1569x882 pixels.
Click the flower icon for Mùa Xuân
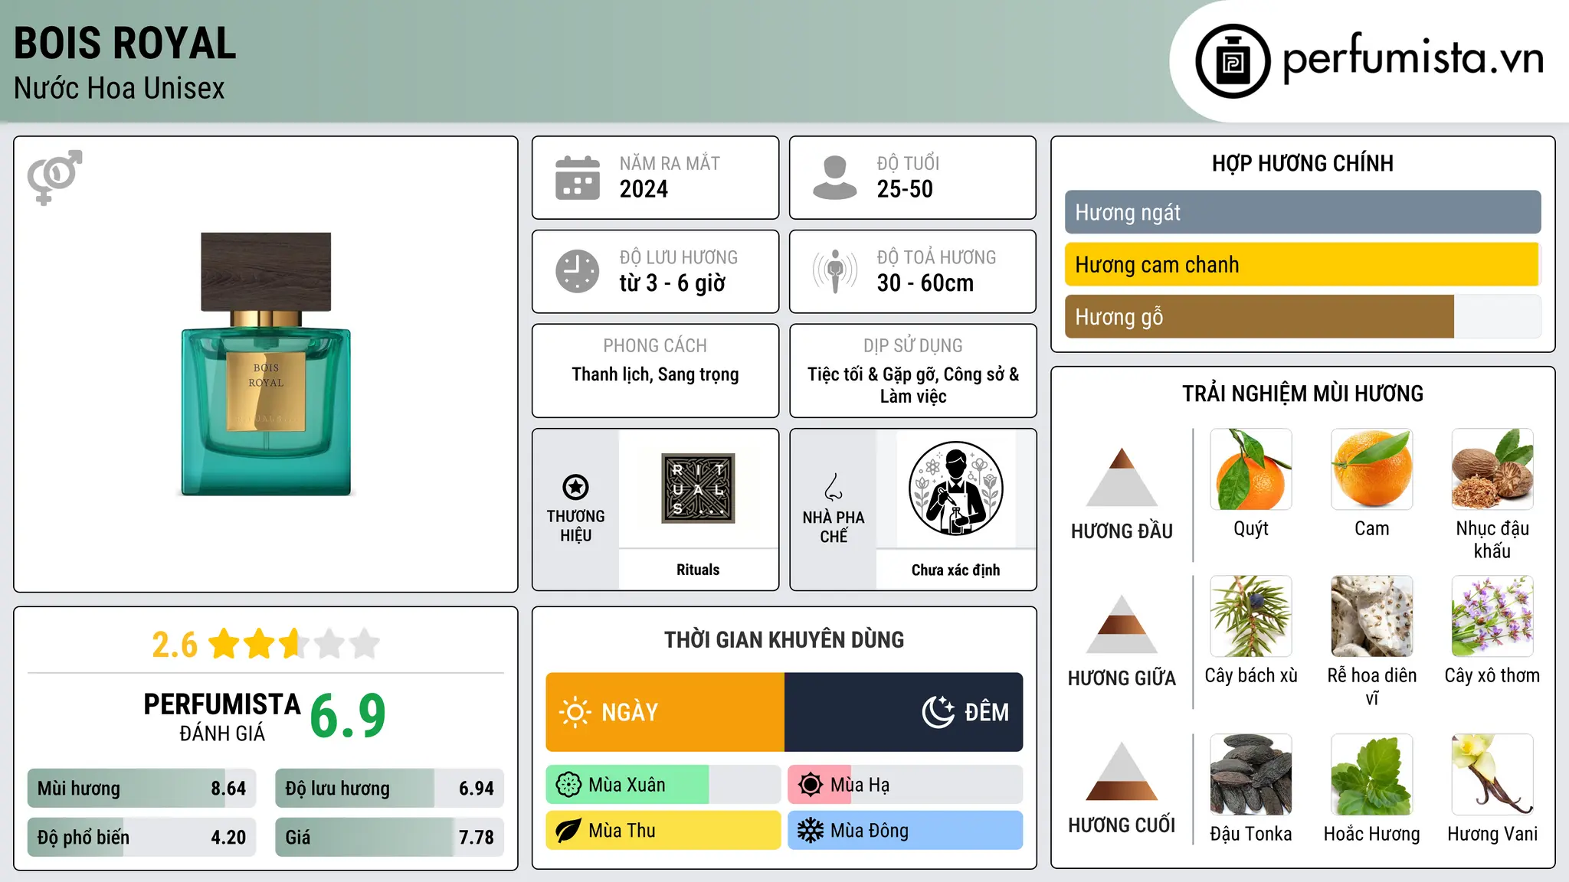[568, 785]
